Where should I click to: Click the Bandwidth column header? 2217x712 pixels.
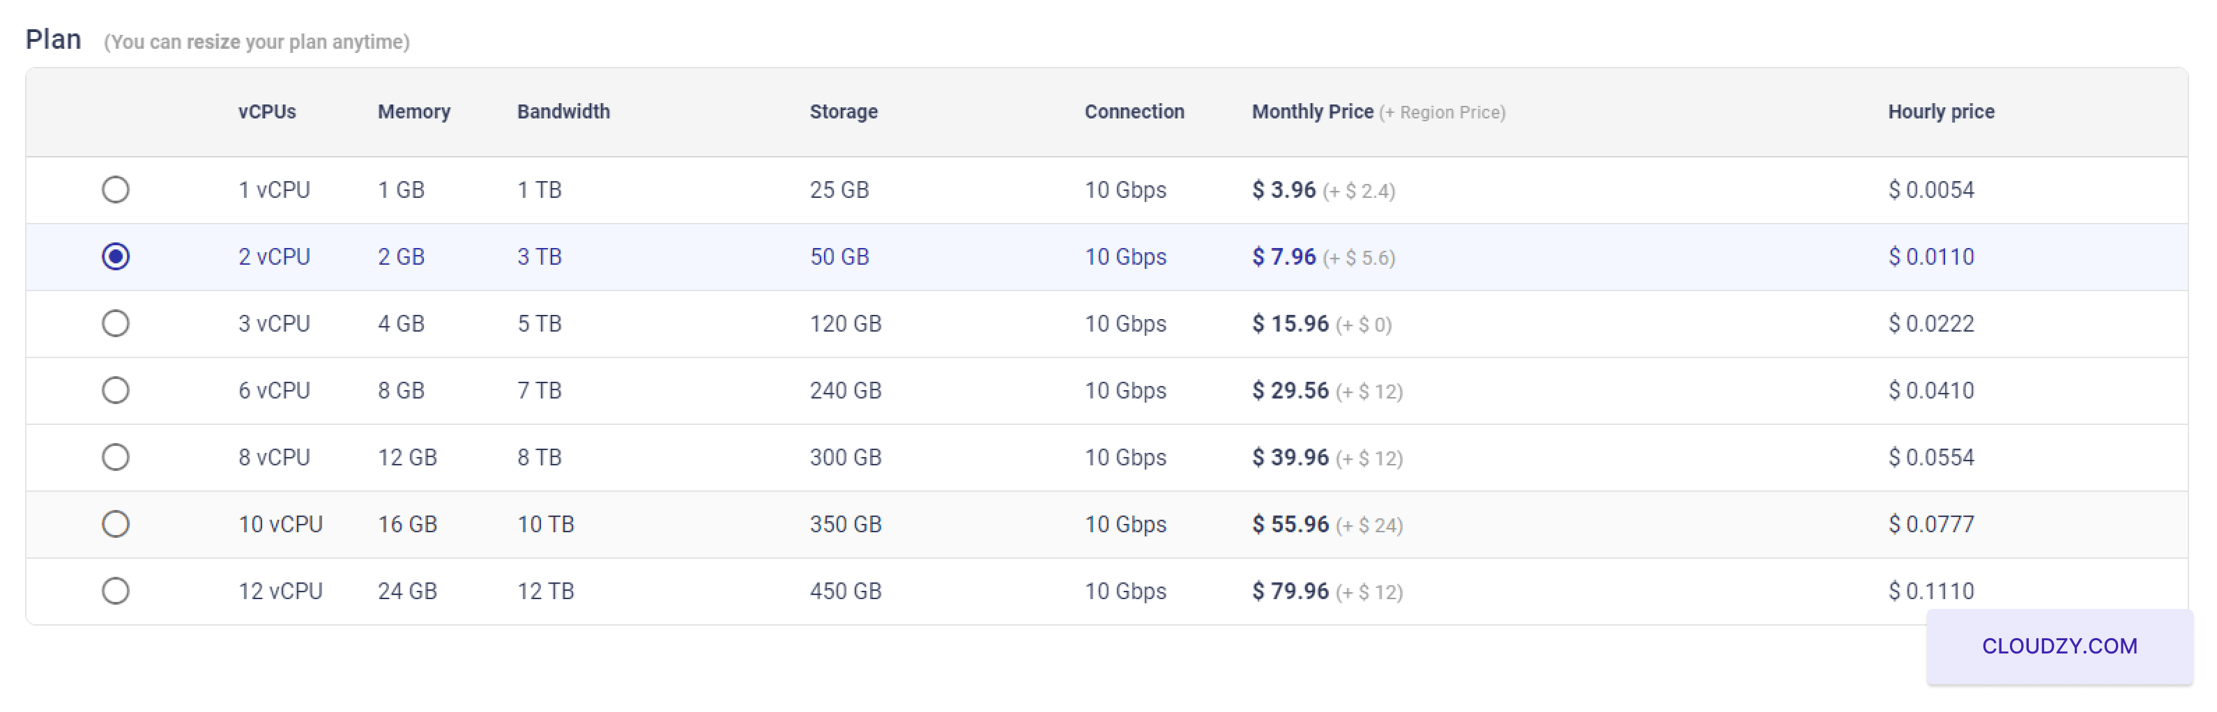564,111
